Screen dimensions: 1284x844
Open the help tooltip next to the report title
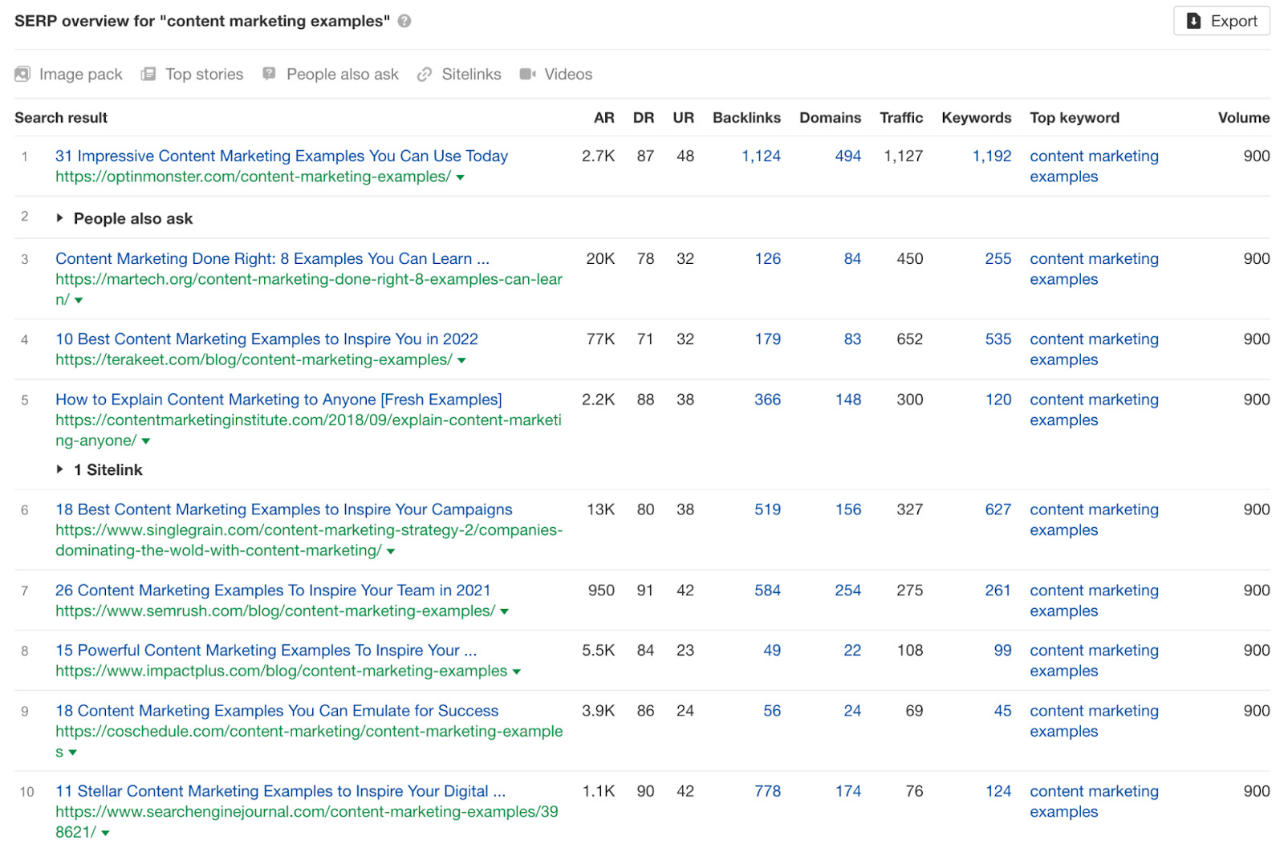(x=404, y=21)
